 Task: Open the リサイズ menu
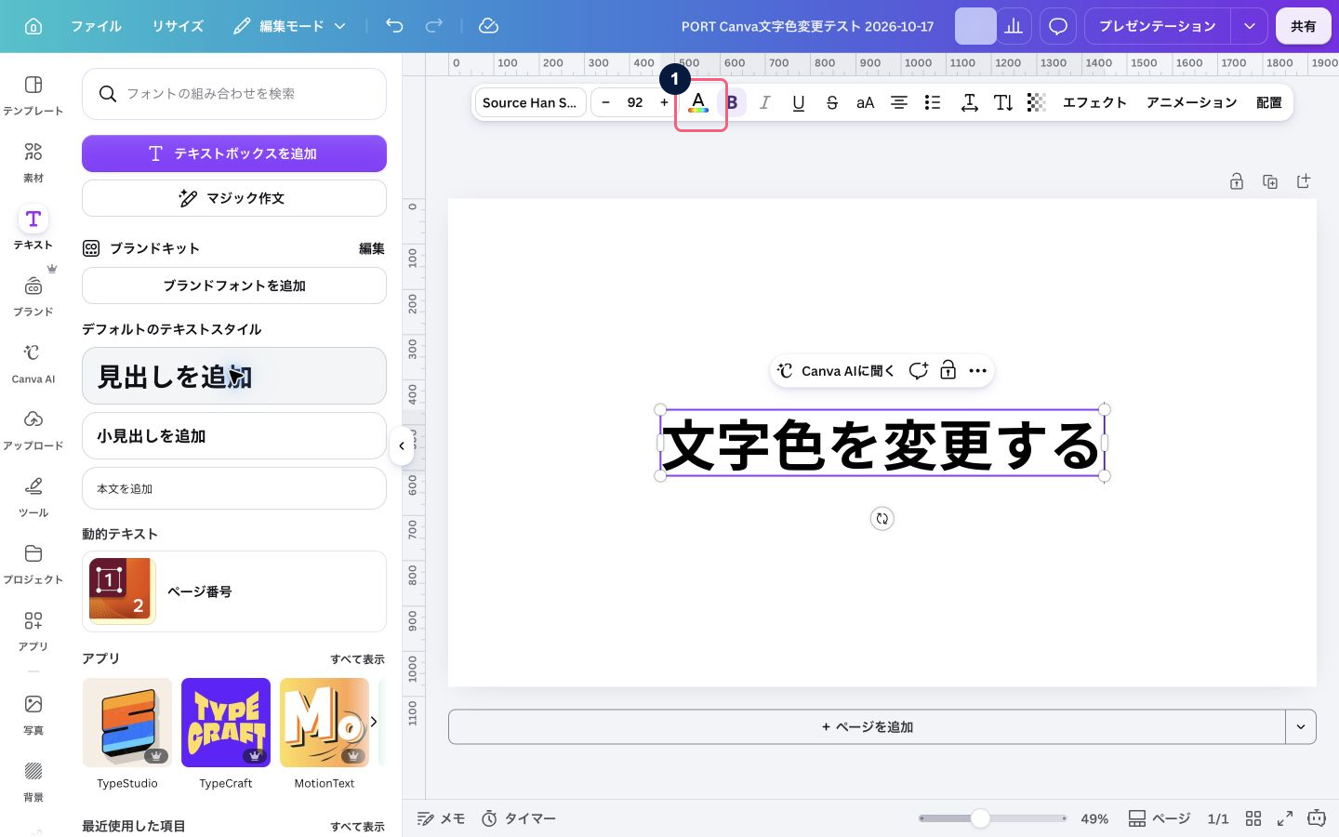point(178,26)
